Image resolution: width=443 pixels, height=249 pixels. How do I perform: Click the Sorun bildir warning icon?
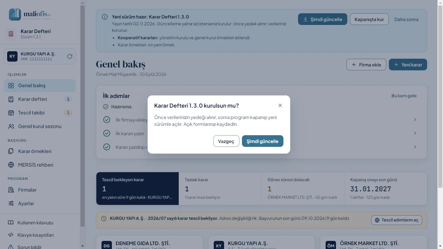11,247
